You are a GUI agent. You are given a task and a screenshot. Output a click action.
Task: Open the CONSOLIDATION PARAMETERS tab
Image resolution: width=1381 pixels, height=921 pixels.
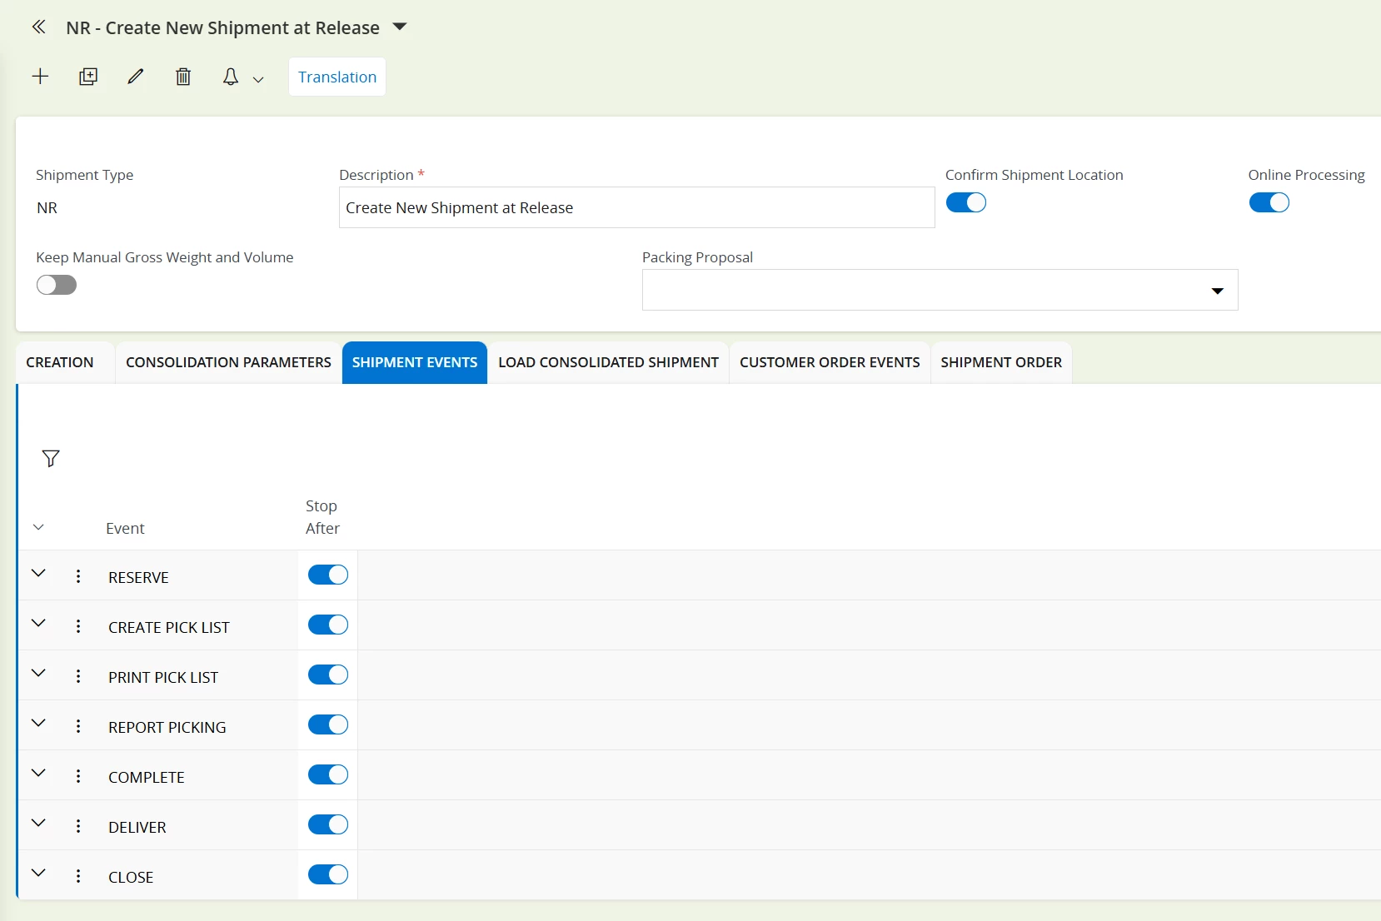click(x=228, y=362)
